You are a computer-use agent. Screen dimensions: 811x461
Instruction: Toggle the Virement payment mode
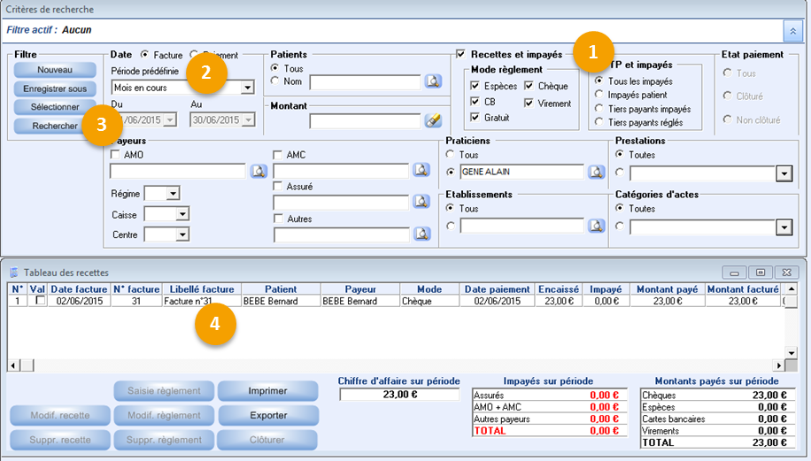tap(529, 103)
